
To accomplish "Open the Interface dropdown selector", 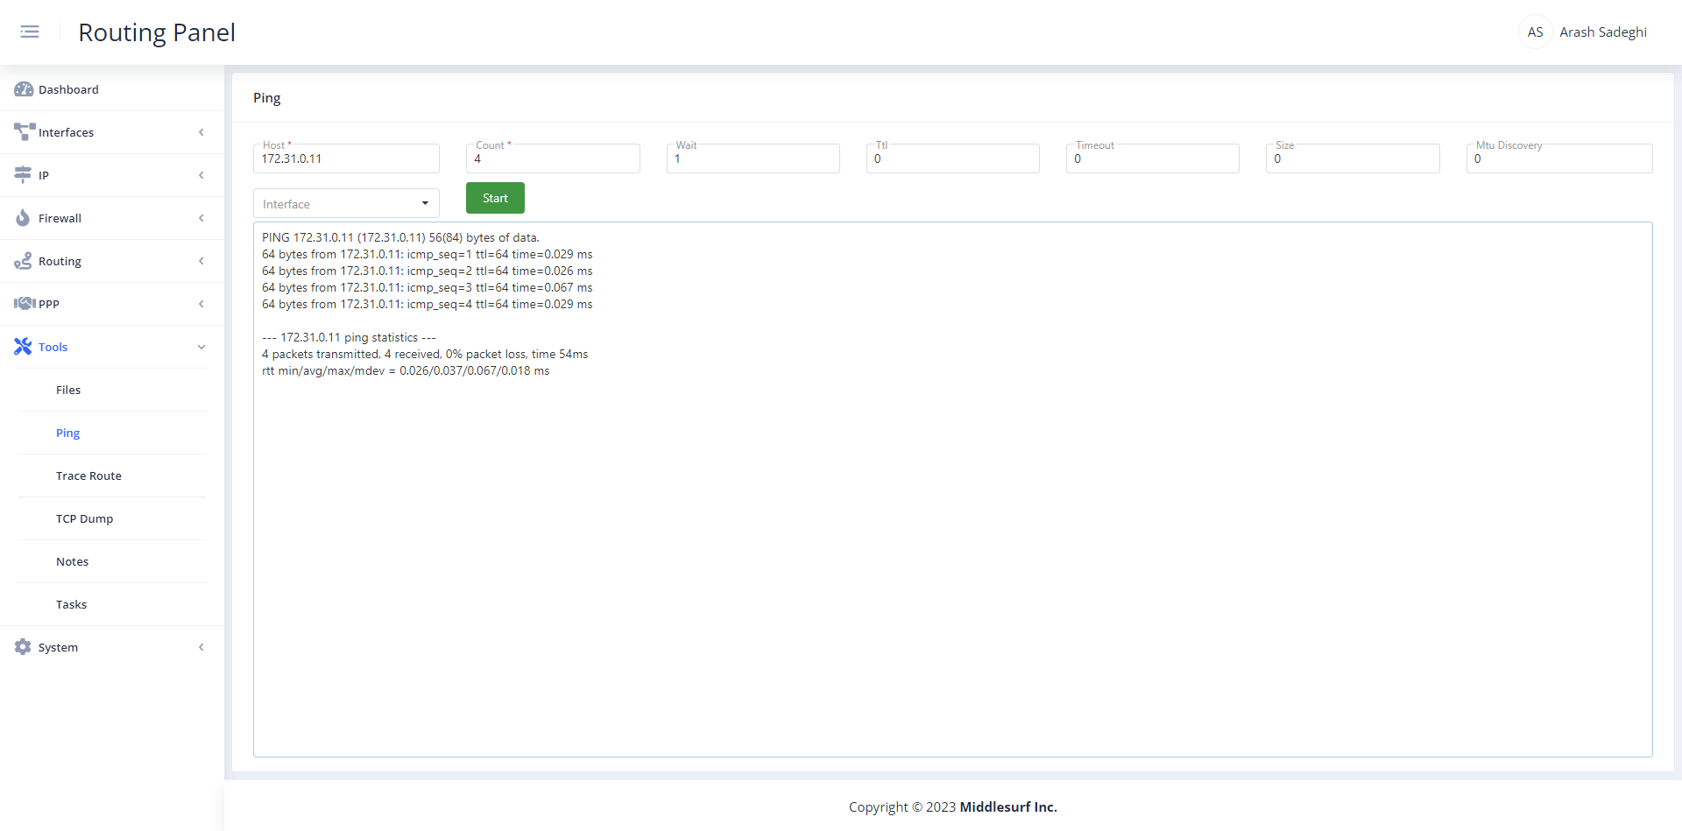I will pos(345,202).
